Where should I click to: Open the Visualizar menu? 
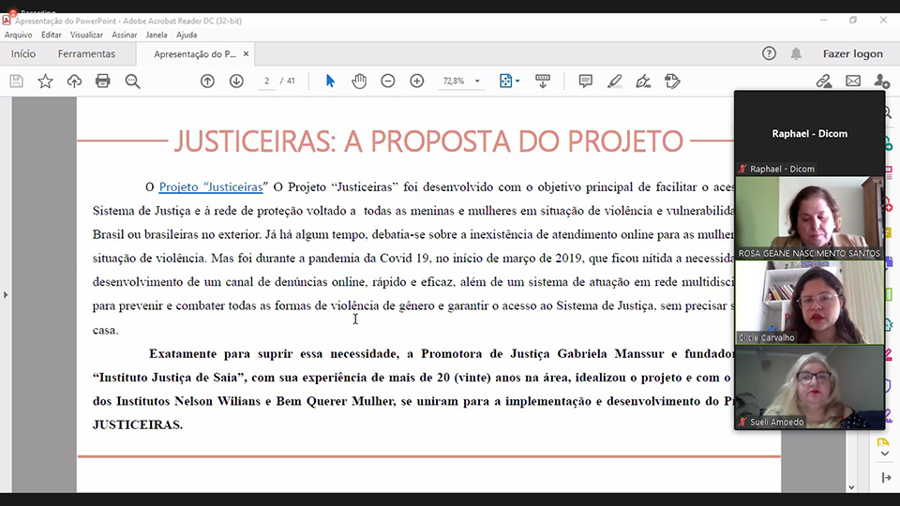[86, 35]
